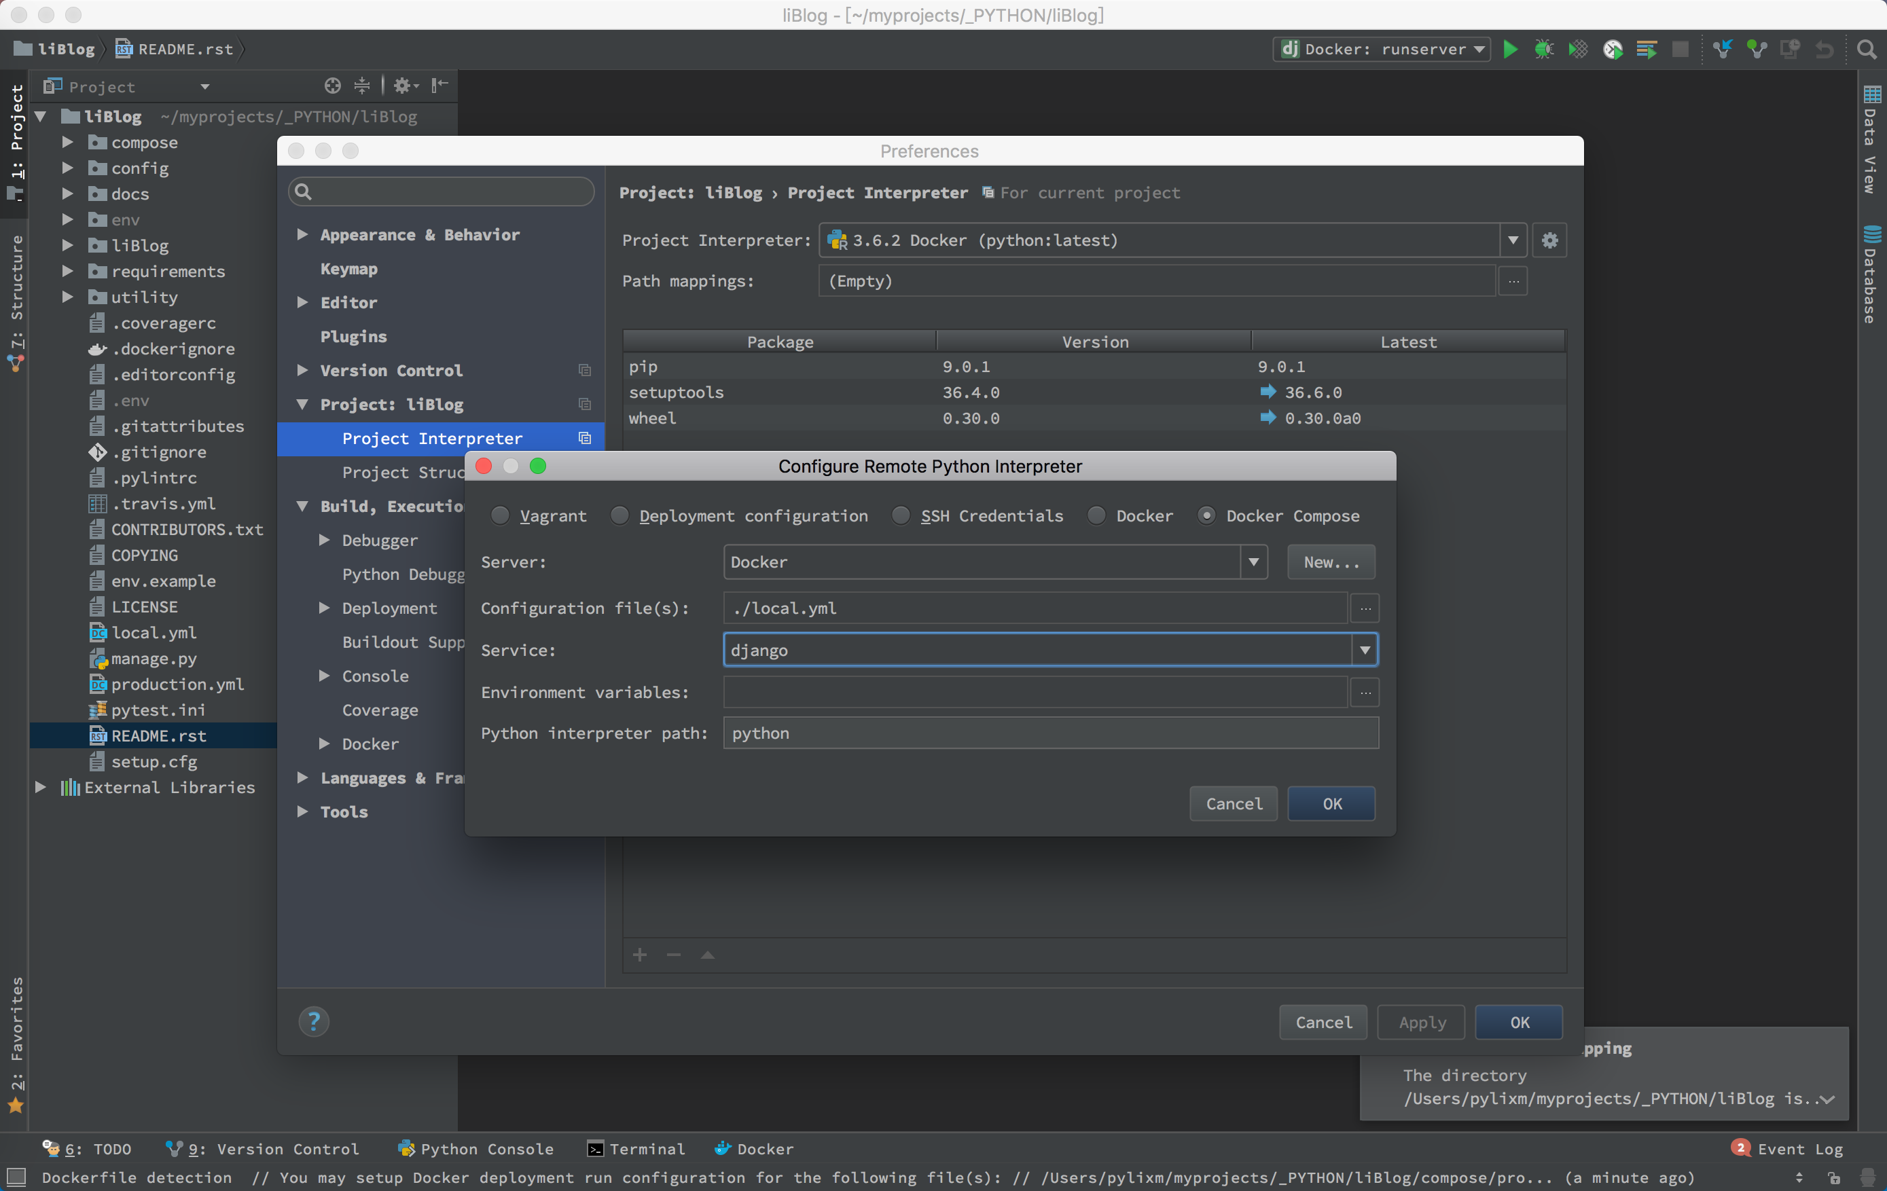Click the Debug bug icon
This screenshot has width=1887, height=1191.
pyautogui.click(x=1544, y=50)
